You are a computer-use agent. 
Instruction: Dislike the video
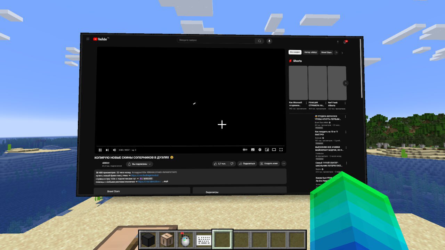[232, 164]
